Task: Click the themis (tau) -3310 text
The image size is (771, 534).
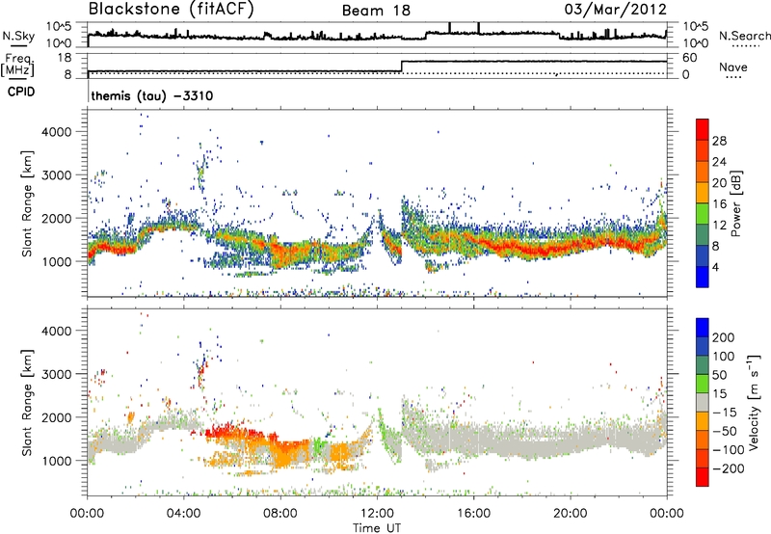Action: pyautogui.click(x=152, y=95)
